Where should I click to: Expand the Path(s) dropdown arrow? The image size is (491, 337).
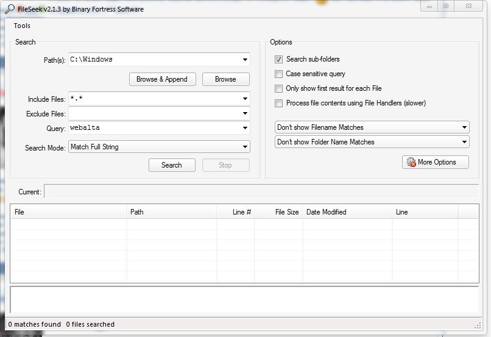click(245, 60)
